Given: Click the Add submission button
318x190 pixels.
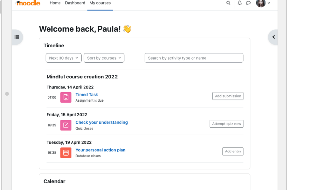Looking at the screenshot, I should 228,96.
